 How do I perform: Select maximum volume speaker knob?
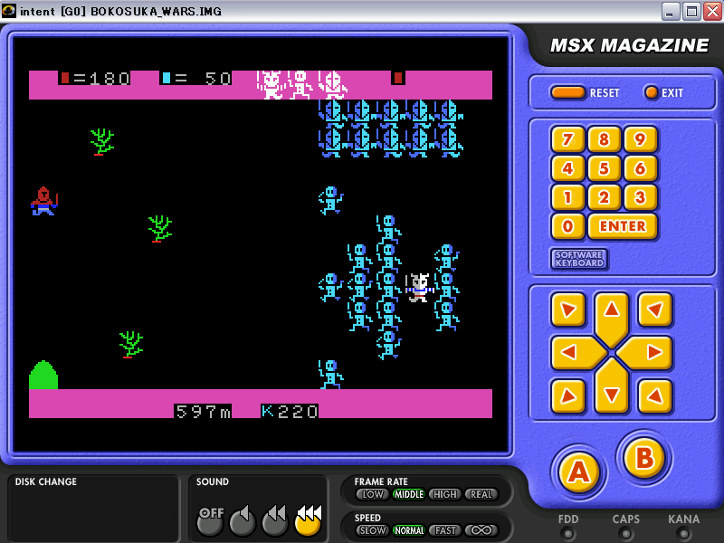[308, 521]
